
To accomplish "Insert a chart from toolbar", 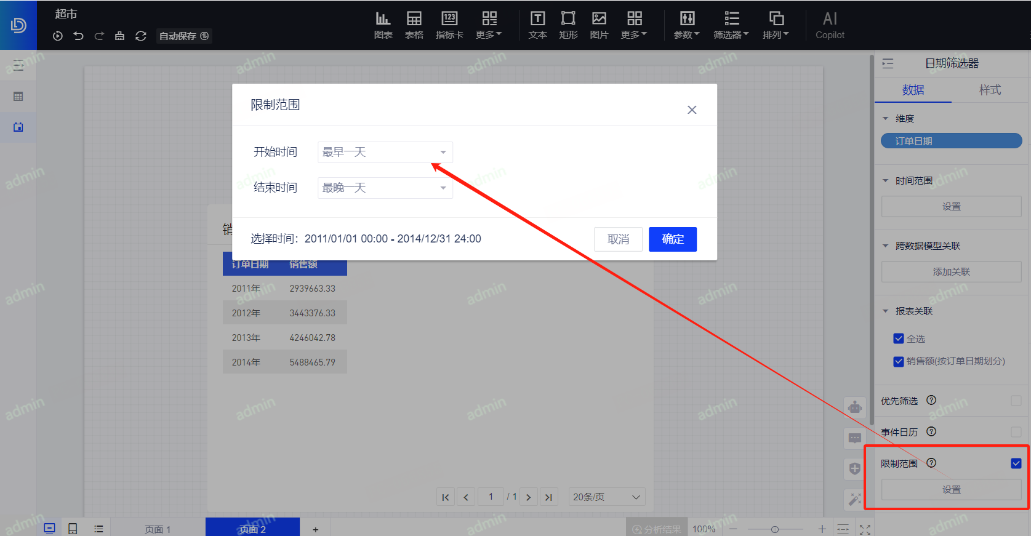I will click(x=383, y=25).
